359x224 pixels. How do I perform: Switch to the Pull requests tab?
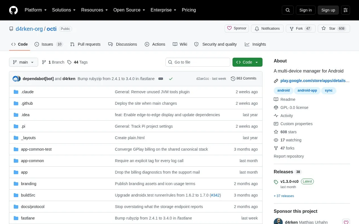[x=85, y=44]
